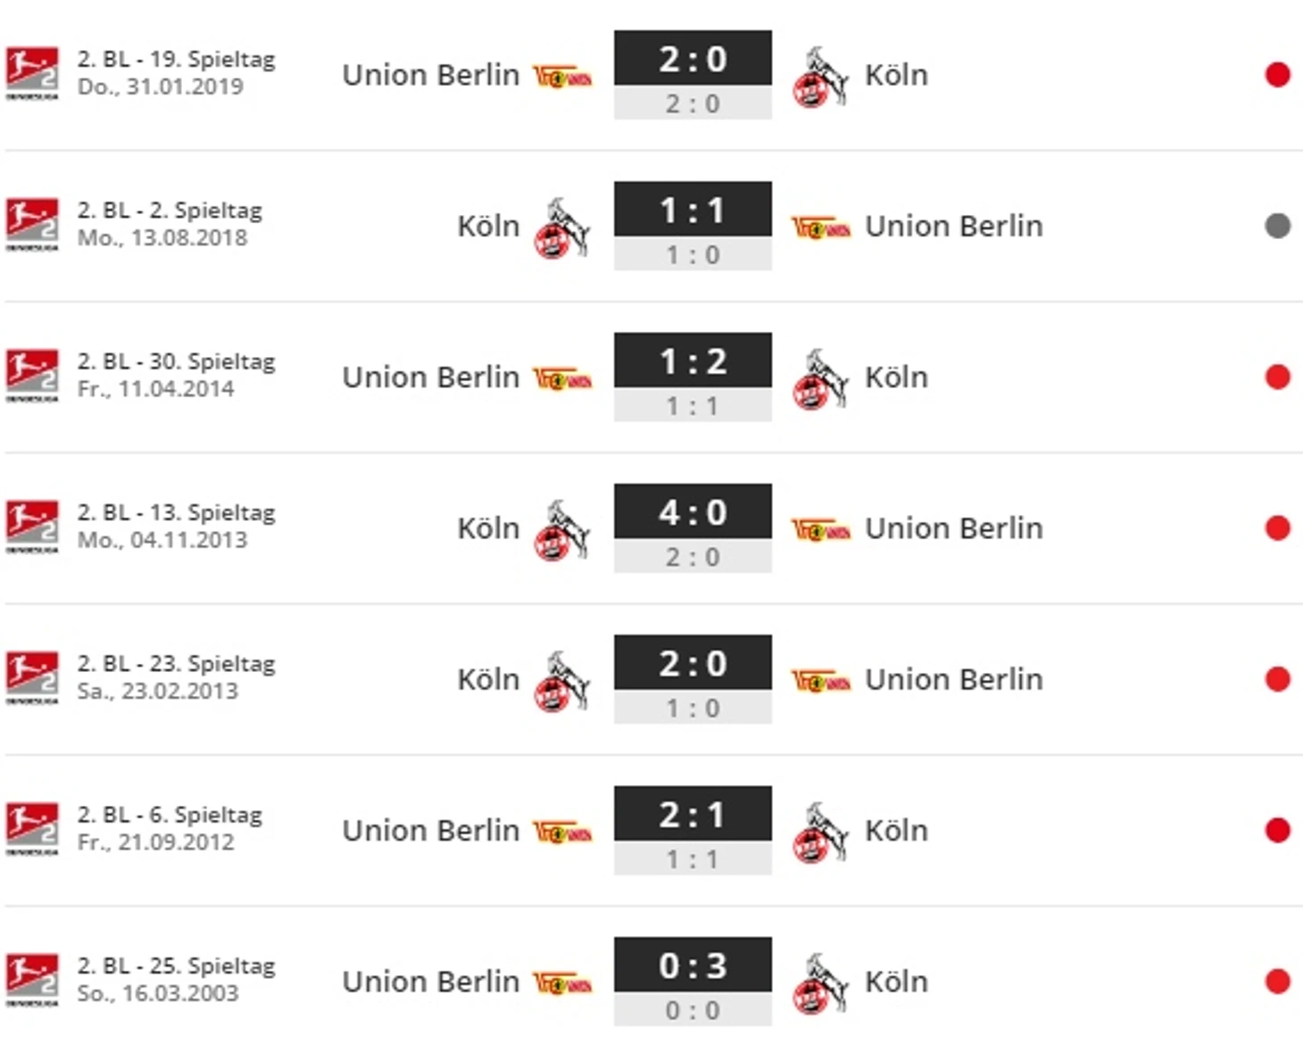Open the "2. BL - 2. Spieltag" matchday link
Image resolution: width=1303 pixels, height=1053 pixels.
tap(170, 211)
